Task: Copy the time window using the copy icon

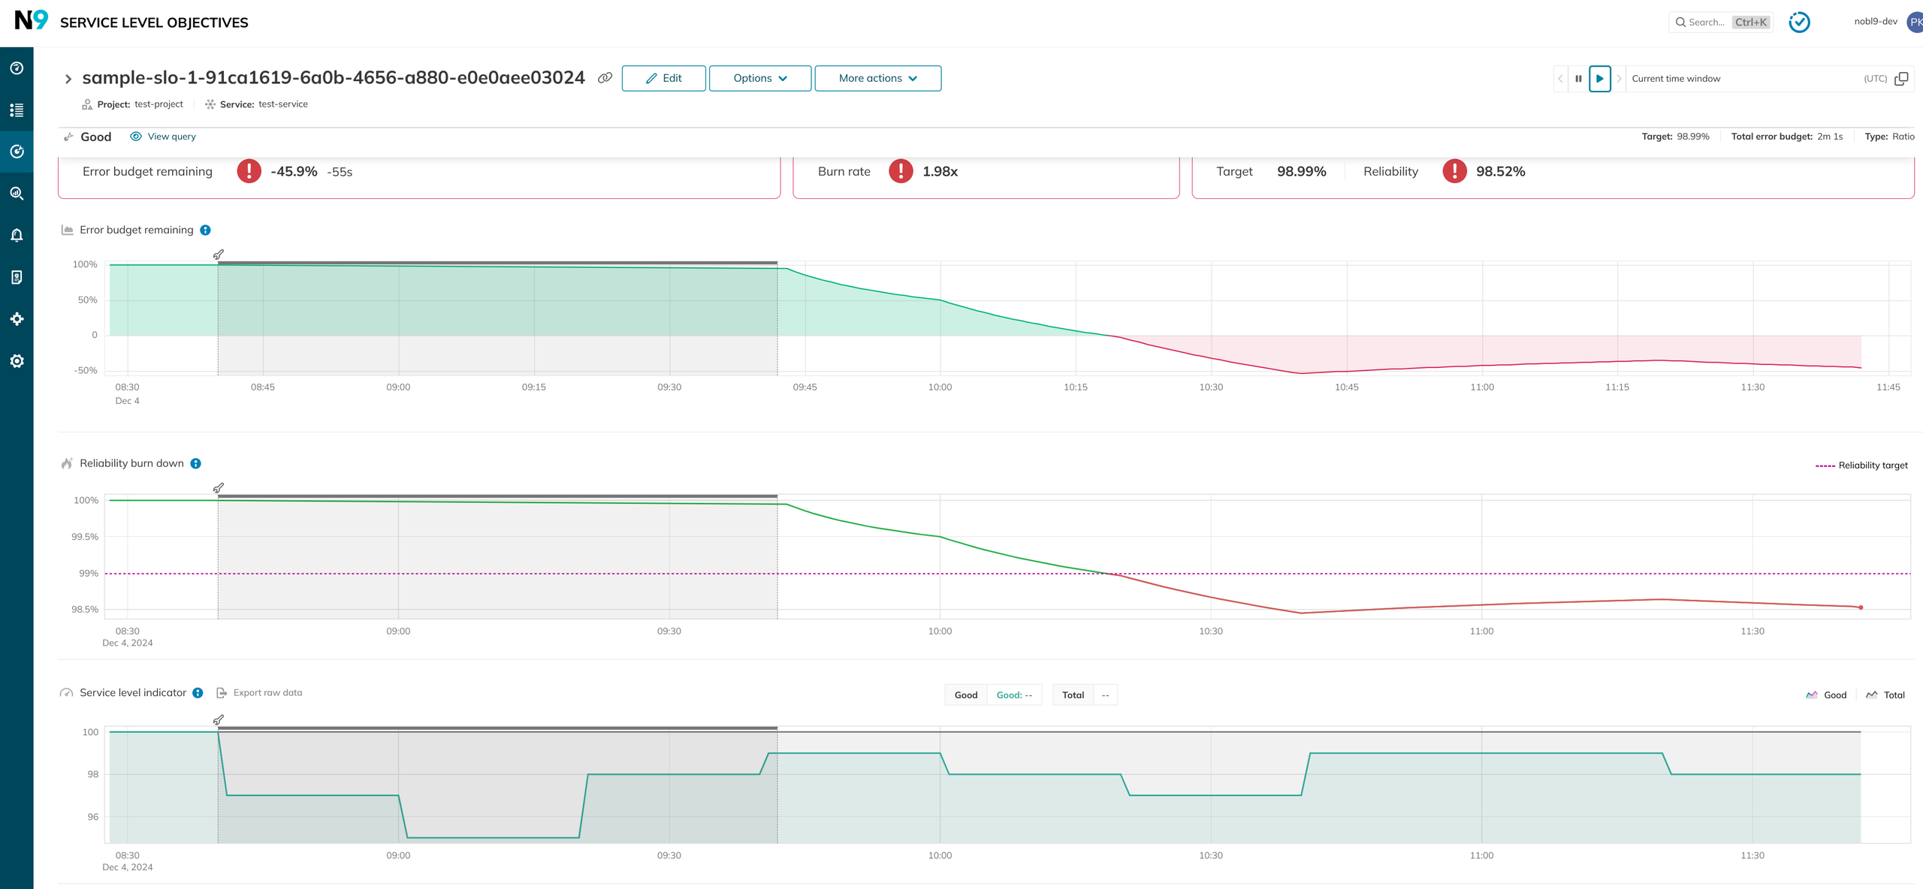Action: (x=1901, y=79)
